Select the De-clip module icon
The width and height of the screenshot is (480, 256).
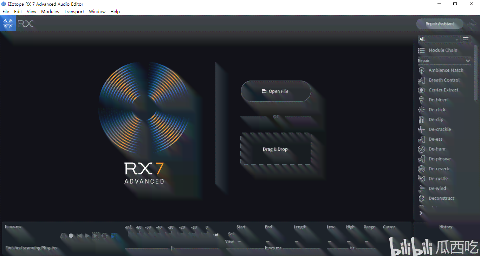[x=421, y=120]
